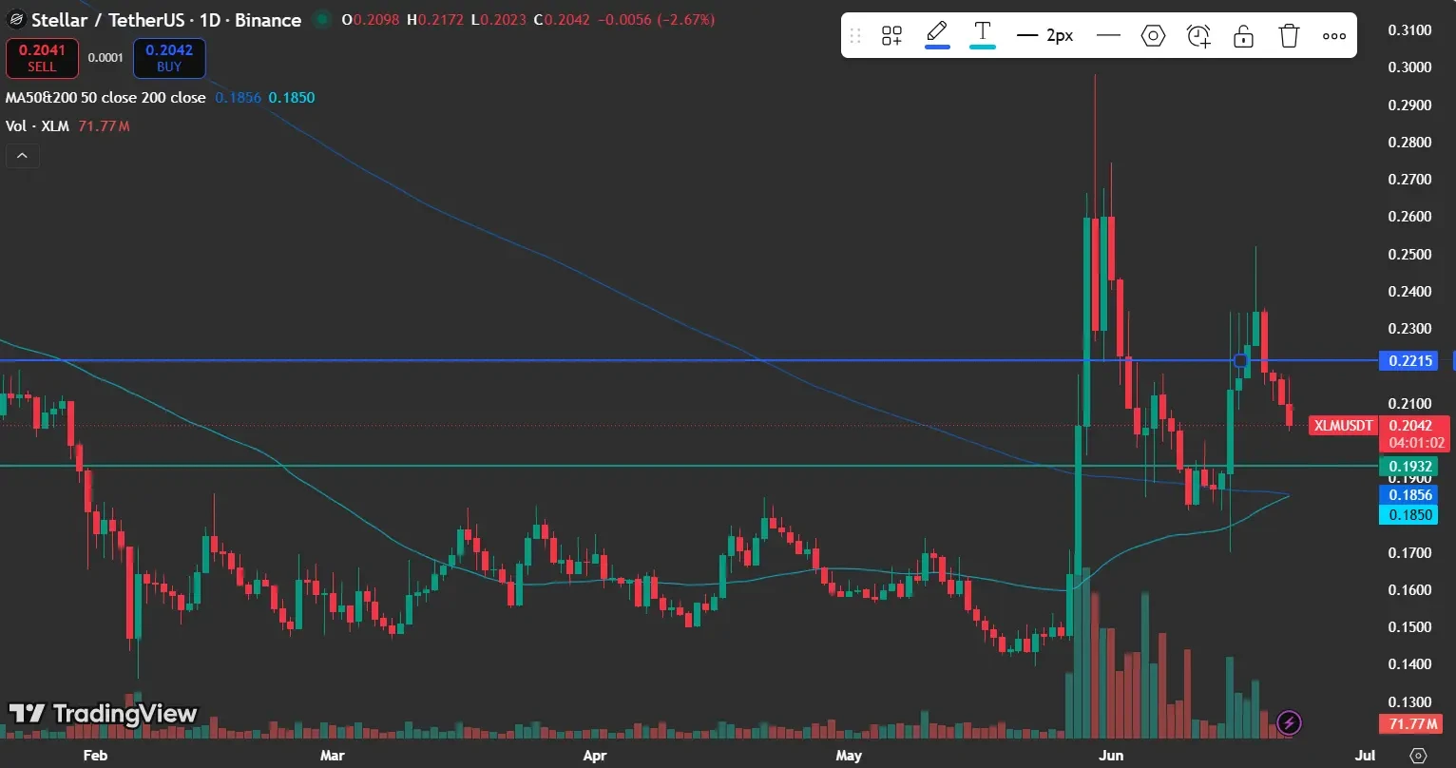The image size is (1456, 768).
Task: Click the BUY 0.2042 button
Action: pos(169,58)
